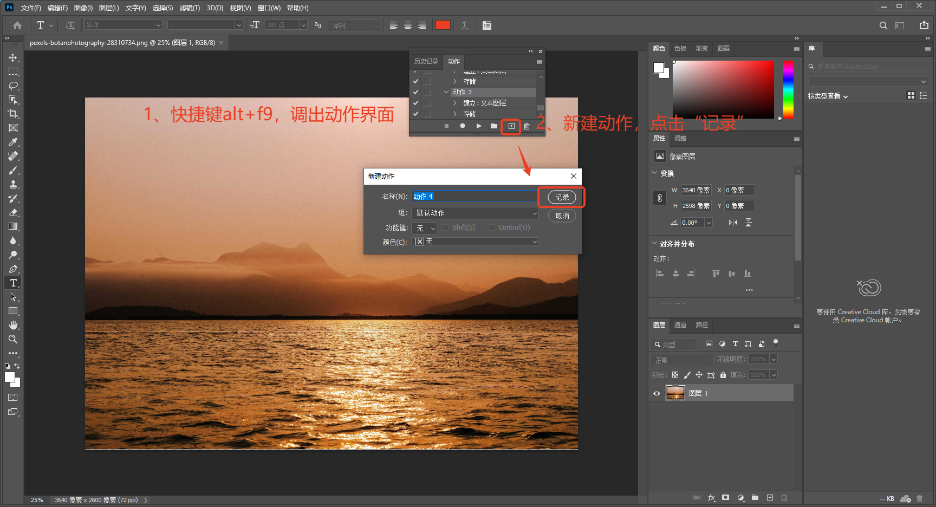Select the Pen tool
The width and height of the screenshot is (936, 507).
pyautogui.click(x=13, y=269)
